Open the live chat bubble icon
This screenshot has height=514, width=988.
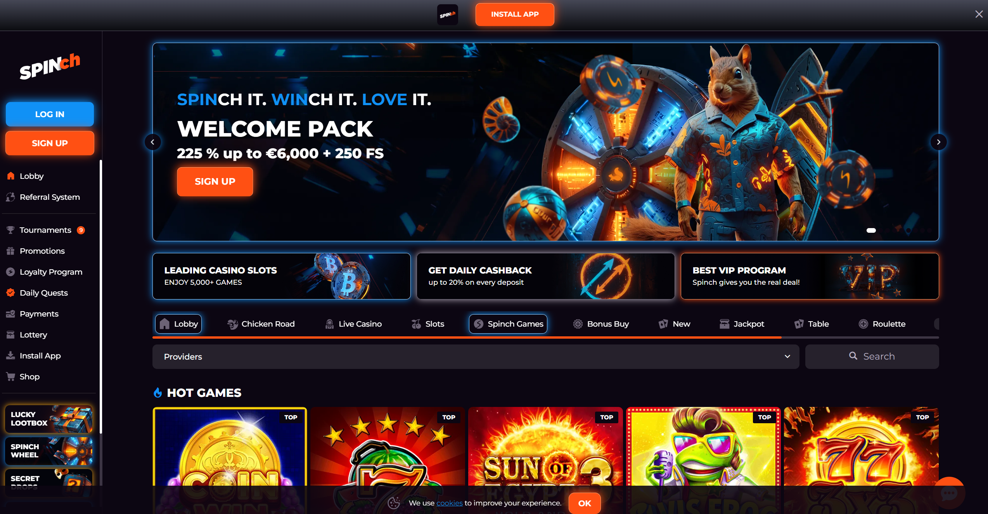click(949, 493)
